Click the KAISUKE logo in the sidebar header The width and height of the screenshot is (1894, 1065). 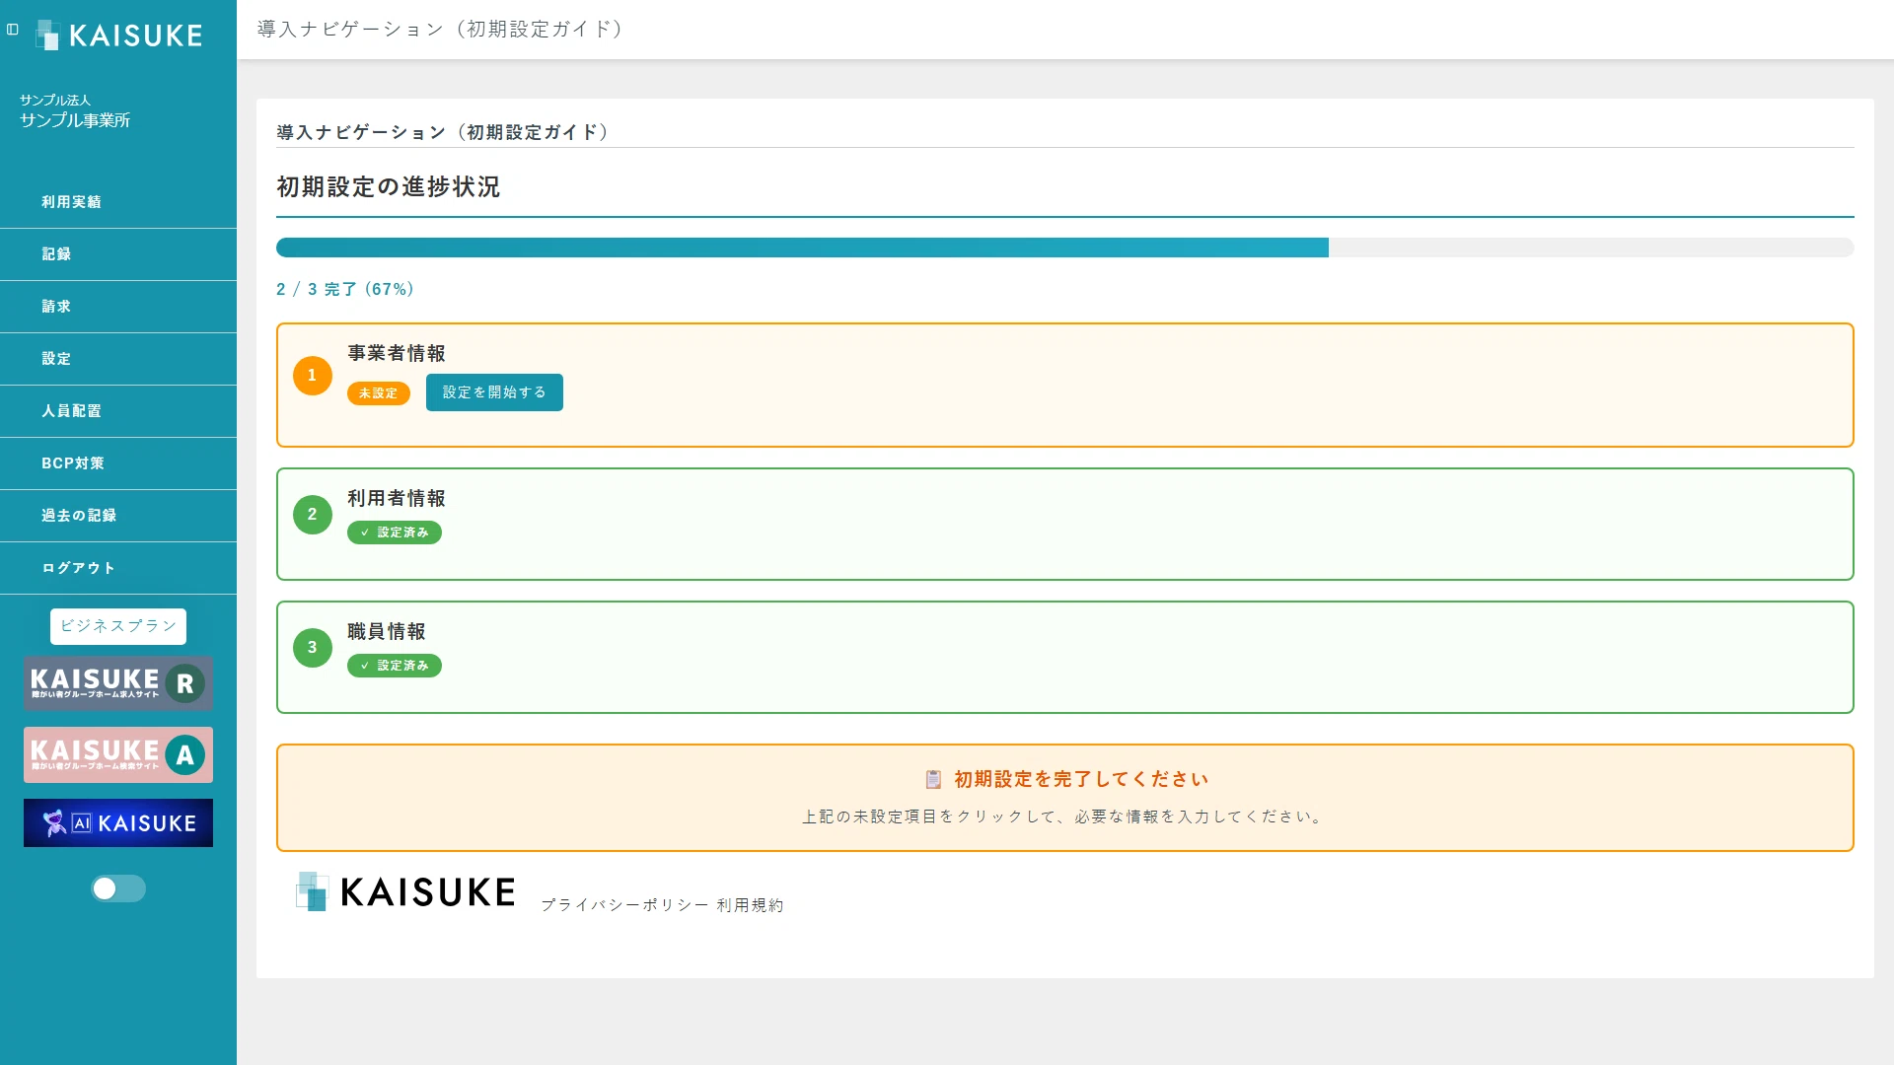(119, 35)
